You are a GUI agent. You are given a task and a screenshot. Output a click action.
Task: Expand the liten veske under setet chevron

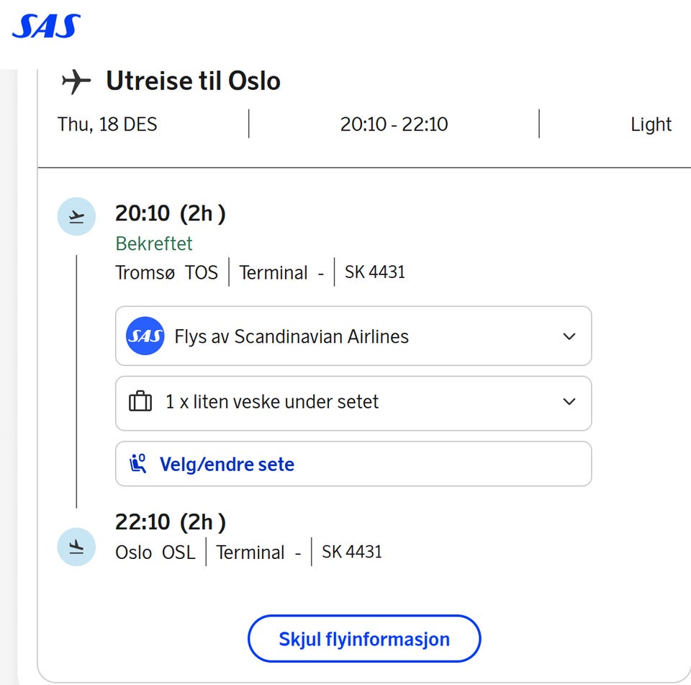click(569, 401)
